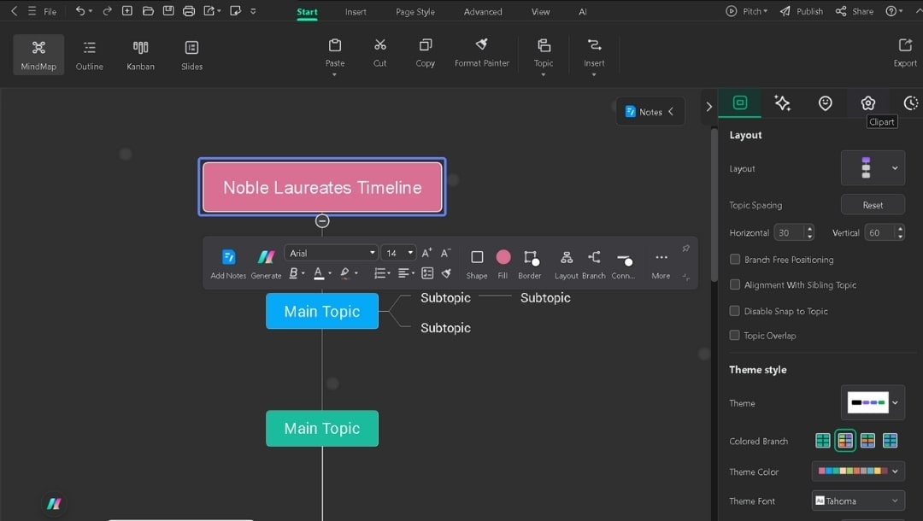923x521 pixels.
Task: Open file folder icon
Action: point(148,10)
